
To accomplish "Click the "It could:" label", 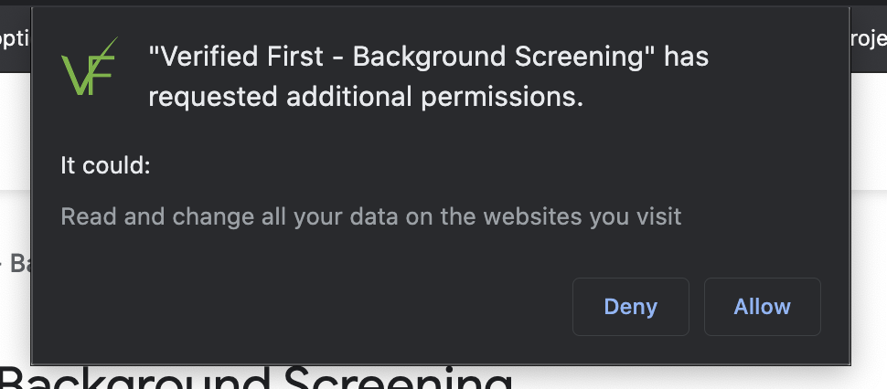I will point(105,166).
